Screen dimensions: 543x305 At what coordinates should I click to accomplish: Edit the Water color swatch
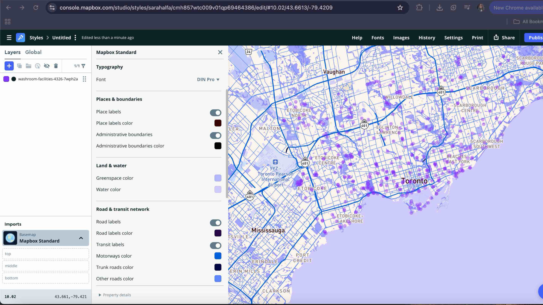[217, 189]
